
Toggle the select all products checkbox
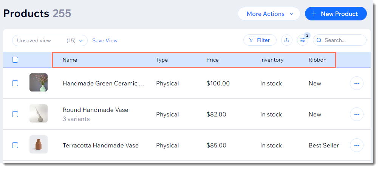tap(15, 60)
